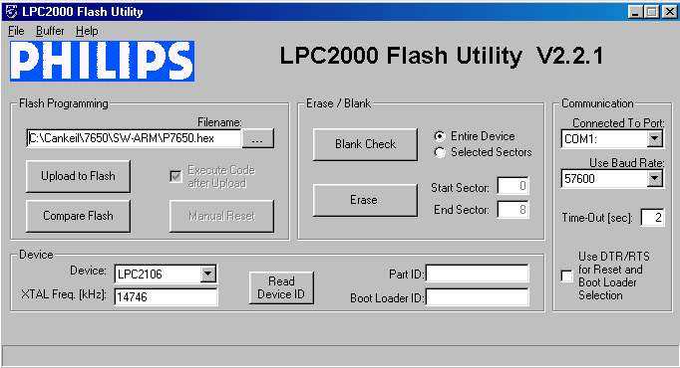Image resolution: width=680 pixels, height=368 pixels.
Task: Select the Entire Device radio option
Action: [440, 136]
